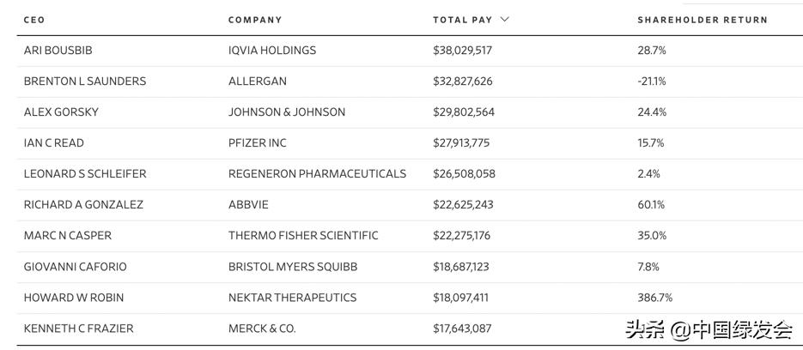Sort by Shareholder Return header
This screenshot has height=350, width=803.
pos(702,20)
